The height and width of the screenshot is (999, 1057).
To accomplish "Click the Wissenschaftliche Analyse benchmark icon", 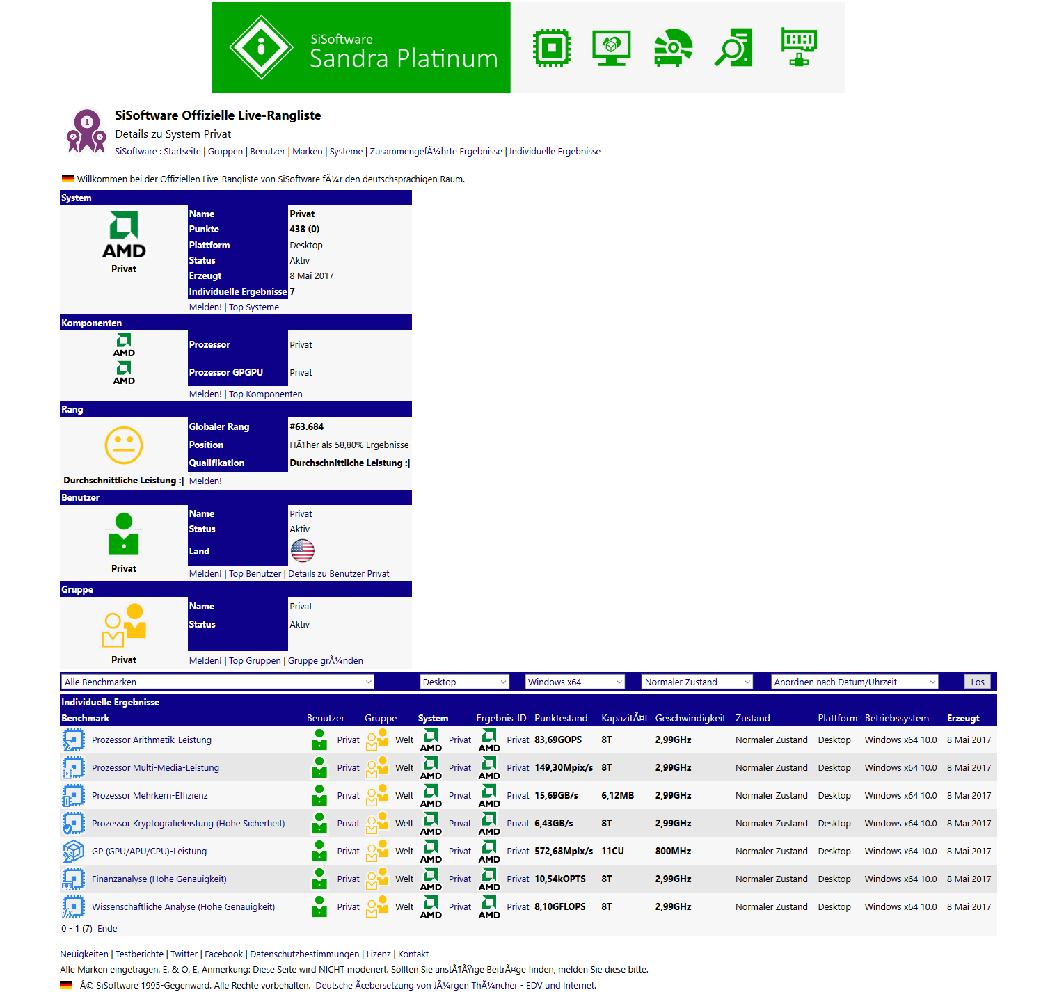I will (x=73, y=906).
